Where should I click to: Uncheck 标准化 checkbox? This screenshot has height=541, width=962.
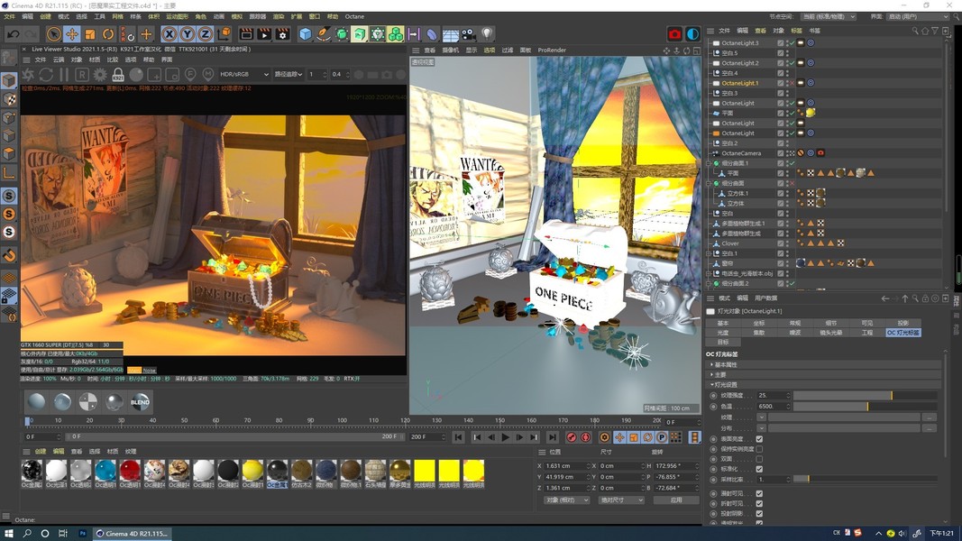[x=759, y=469]
